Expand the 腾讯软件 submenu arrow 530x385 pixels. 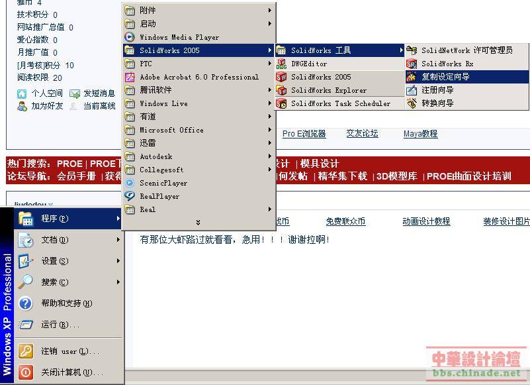pyautogui.click(x=270, y=89)
